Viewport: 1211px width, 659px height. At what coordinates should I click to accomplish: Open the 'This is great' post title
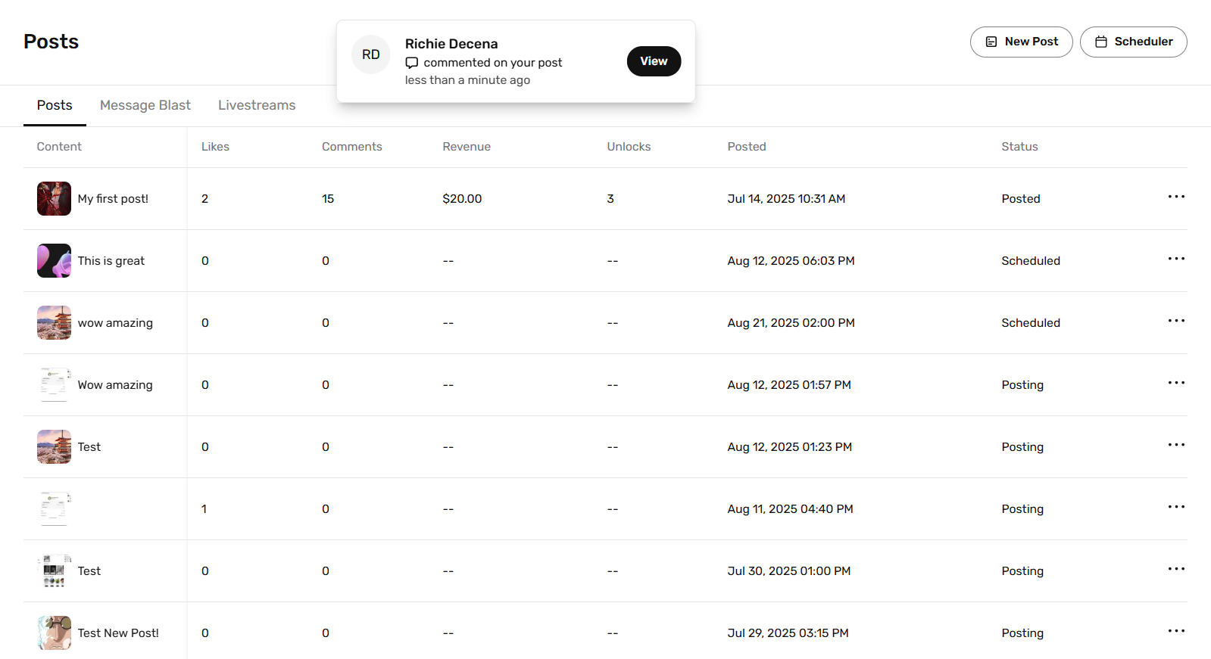tap(111, 261)
